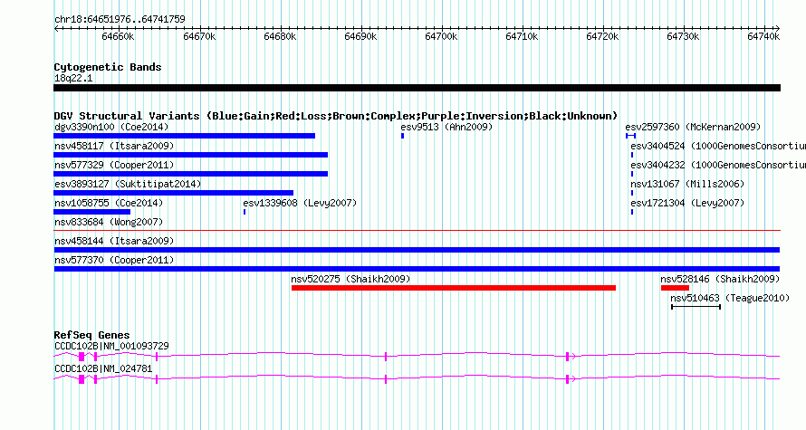Image resolution: width=806 pixels, height=430 pixels.
Task: Open the CCDC102B|NM_001093729 gene label
Action: coord(111,346)
